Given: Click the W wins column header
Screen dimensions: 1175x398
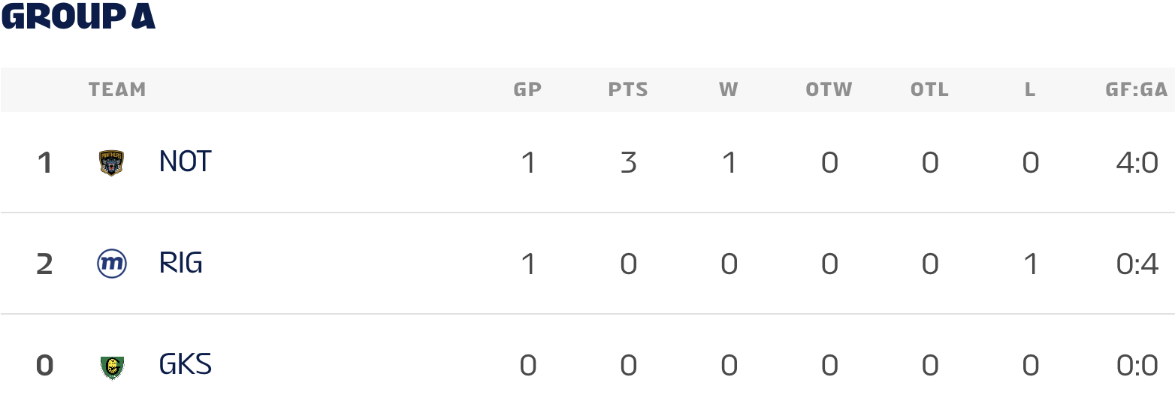Looking at the screenshot, I should 729,90.
